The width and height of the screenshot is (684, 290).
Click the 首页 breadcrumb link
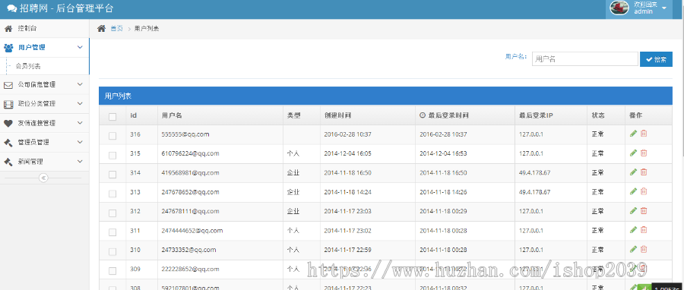pyautogui.click(x=116, y=28)
